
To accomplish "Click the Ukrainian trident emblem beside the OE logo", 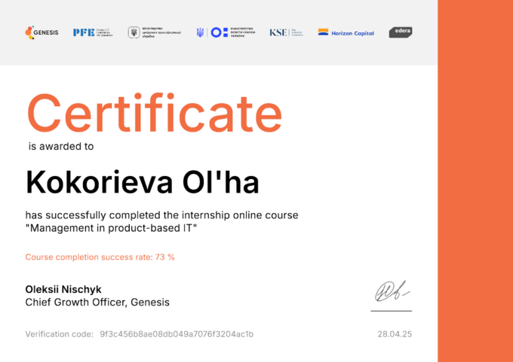I will tap(201, 32).
